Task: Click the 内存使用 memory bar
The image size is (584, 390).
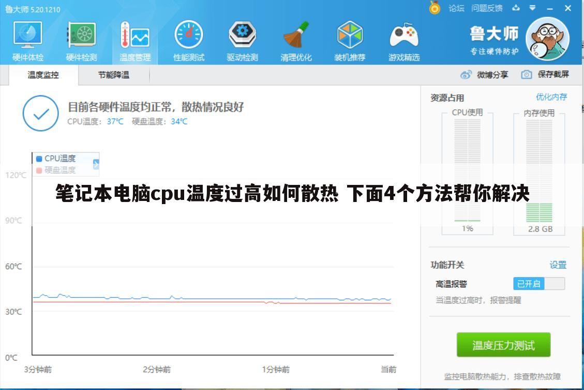Action: click(x=539, y=170)
